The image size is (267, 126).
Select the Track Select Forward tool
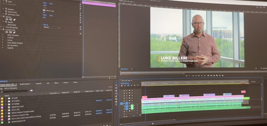(116, 85)
